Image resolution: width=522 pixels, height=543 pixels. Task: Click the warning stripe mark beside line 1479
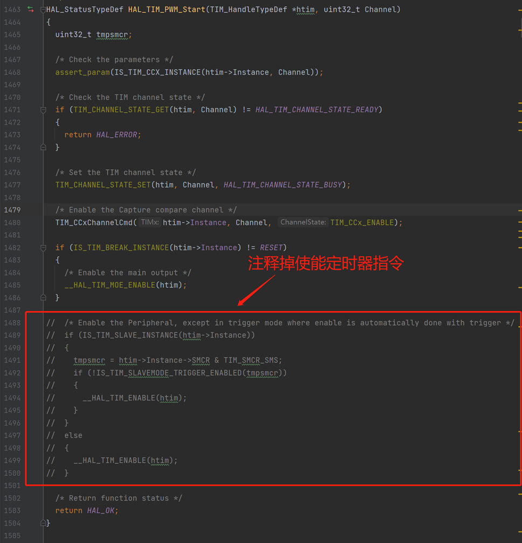pos(520,210)
